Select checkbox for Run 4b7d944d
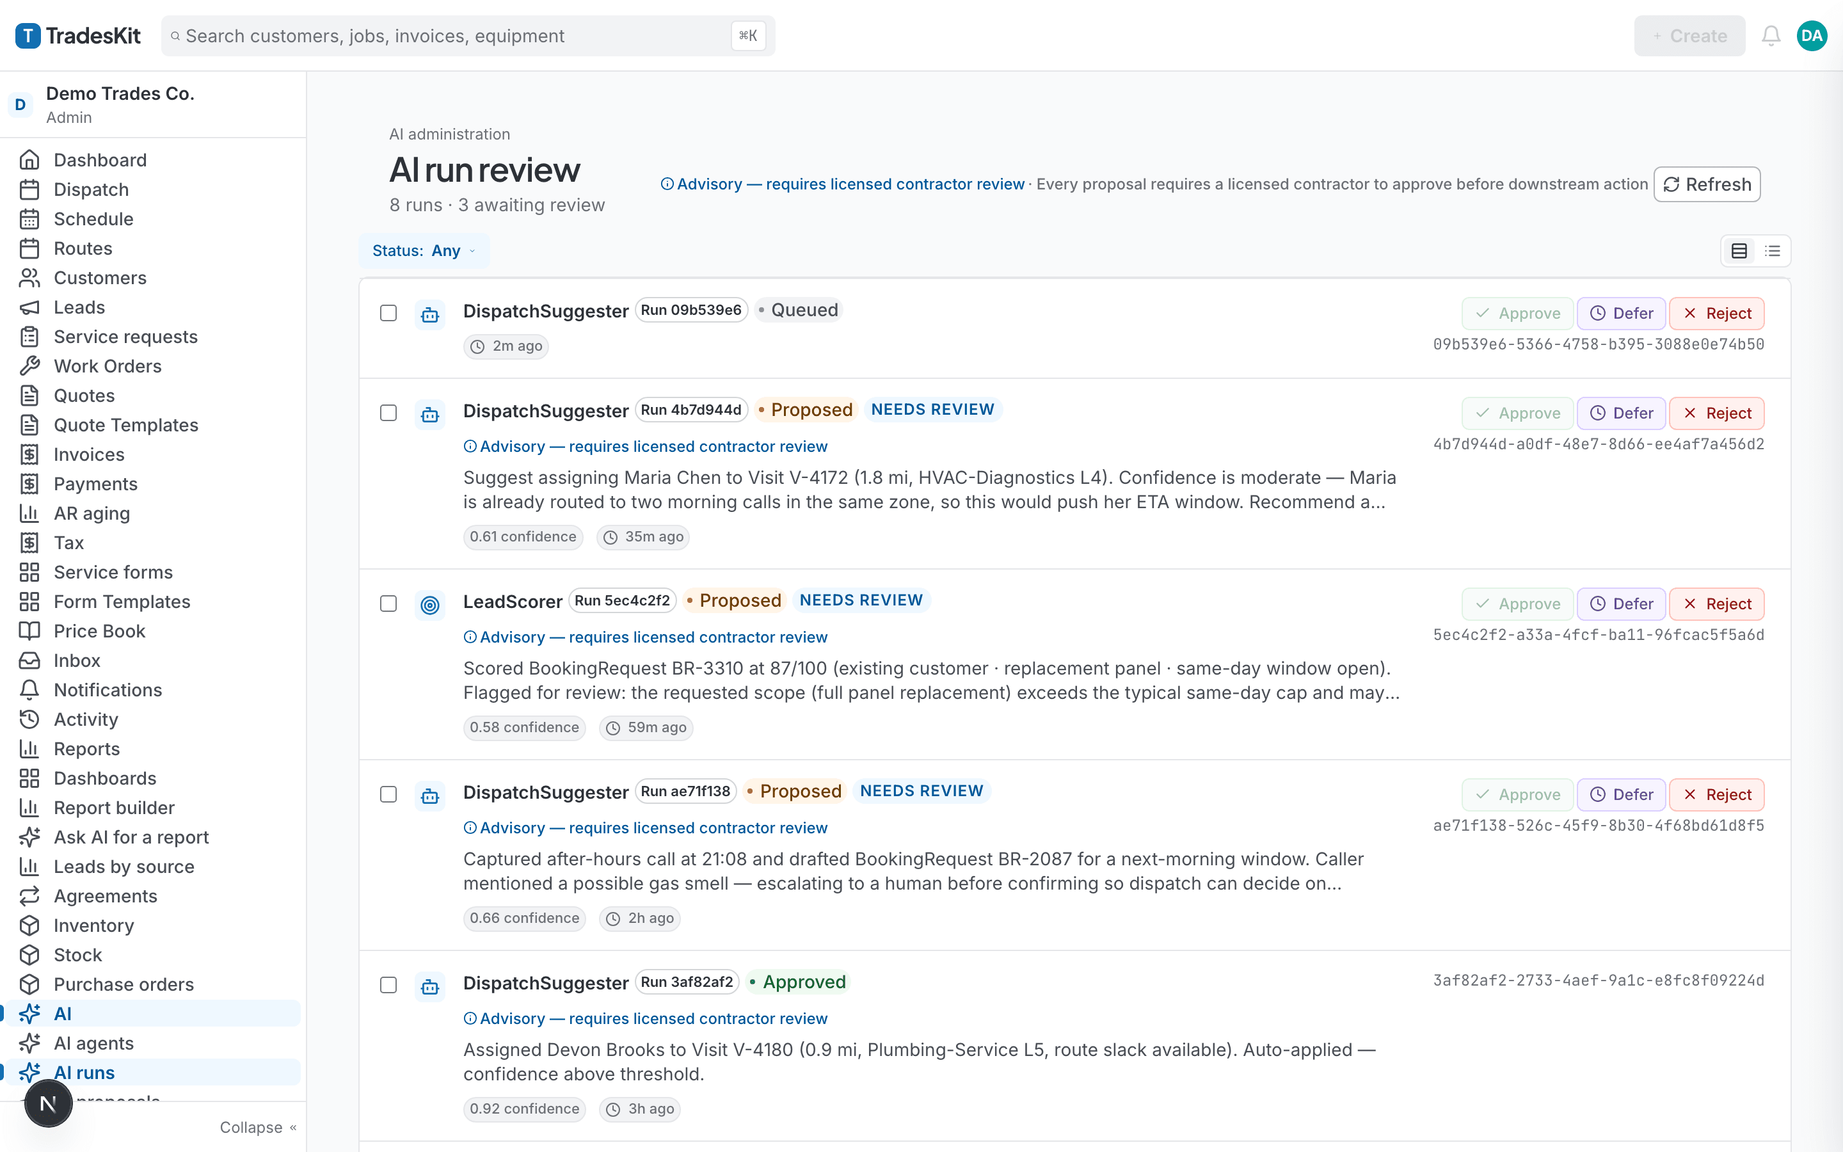 tap(388, 413)
